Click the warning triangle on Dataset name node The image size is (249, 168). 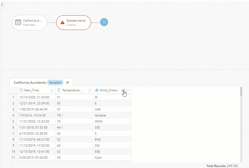(63, 22)
